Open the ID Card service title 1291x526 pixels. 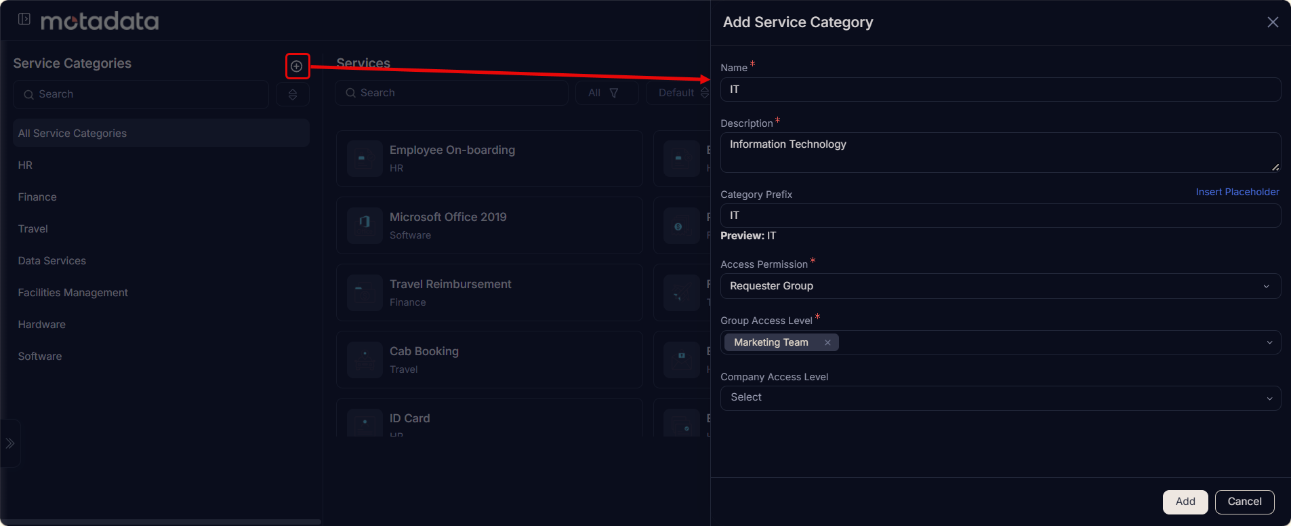(x=410, y=418)
